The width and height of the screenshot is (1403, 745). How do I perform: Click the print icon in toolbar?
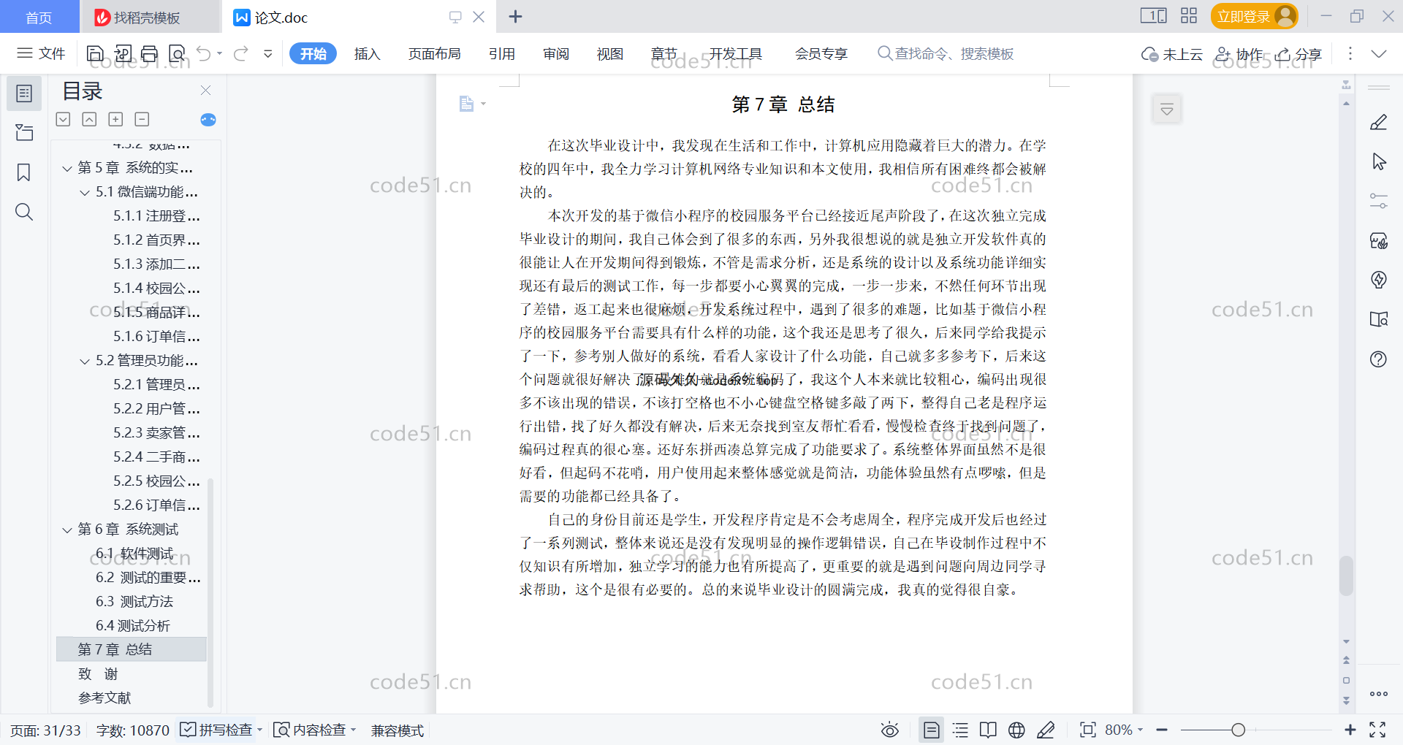click(150, 53)
